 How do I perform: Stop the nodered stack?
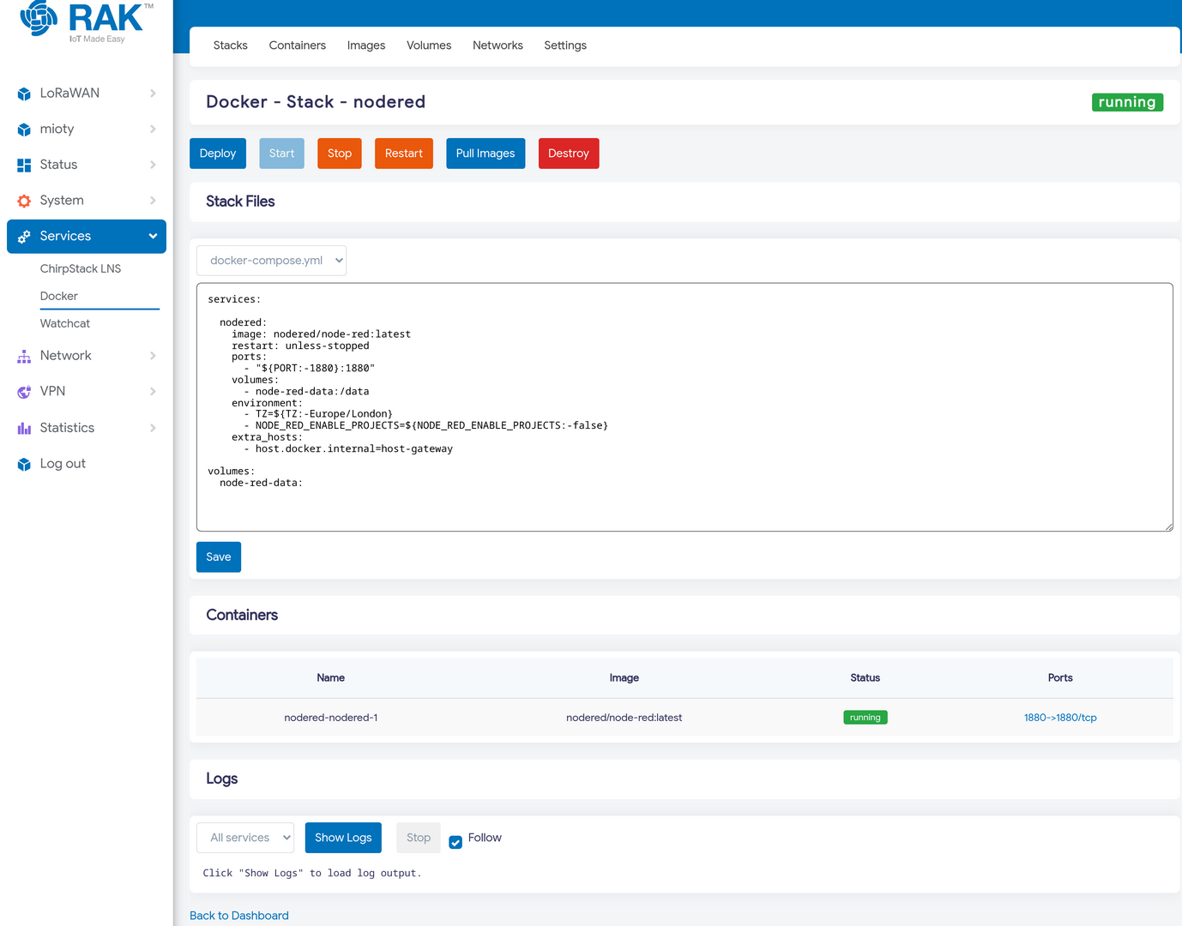tap(340, 153)
